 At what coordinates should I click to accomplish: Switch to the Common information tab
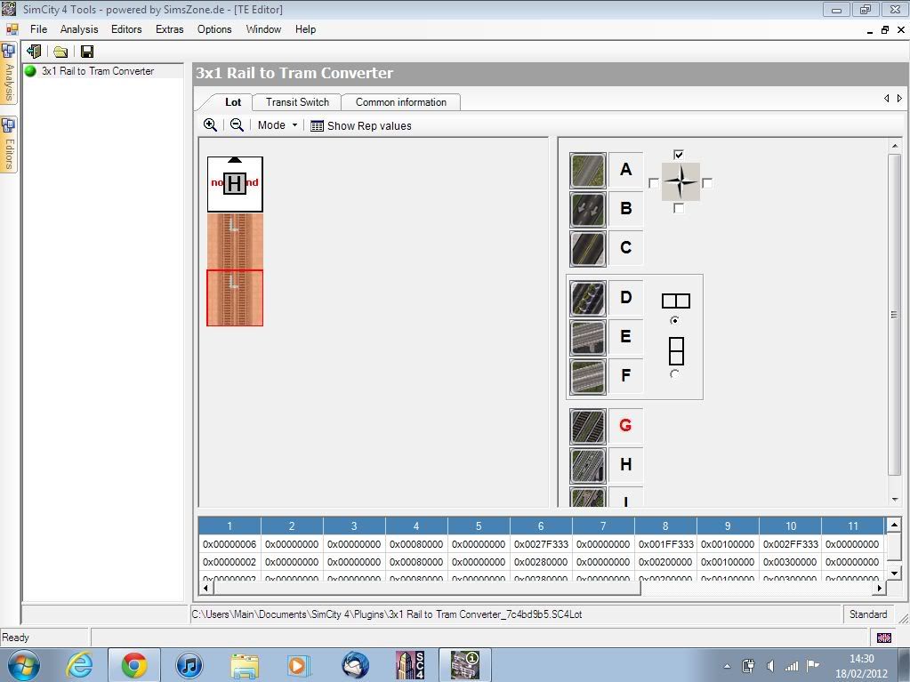coord(401,102)
